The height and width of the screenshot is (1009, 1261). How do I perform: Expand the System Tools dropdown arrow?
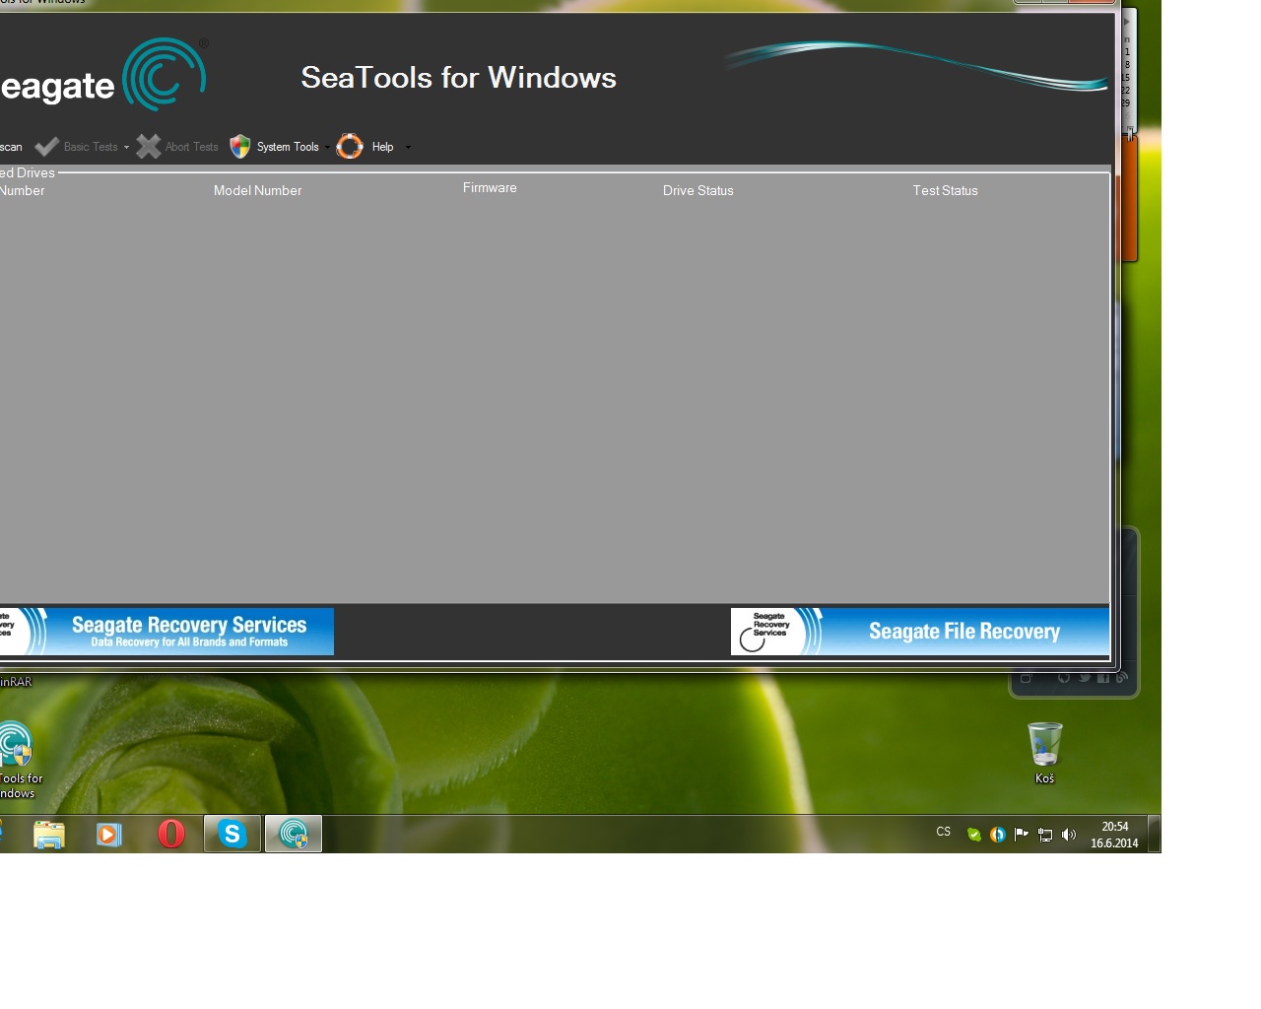pos(326,148)
